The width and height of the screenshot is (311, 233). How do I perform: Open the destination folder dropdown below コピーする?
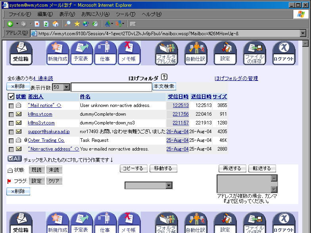[x=169, y=185]
